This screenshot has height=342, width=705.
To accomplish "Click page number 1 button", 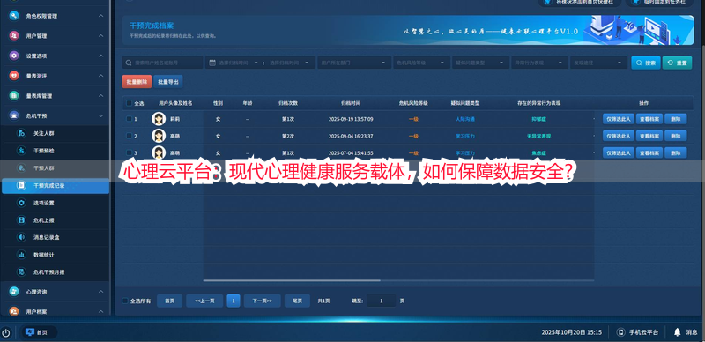I will pyautogui.click(x=234, y=301).
